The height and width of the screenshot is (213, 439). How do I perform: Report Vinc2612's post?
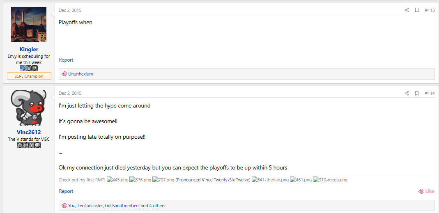point(66,191)
